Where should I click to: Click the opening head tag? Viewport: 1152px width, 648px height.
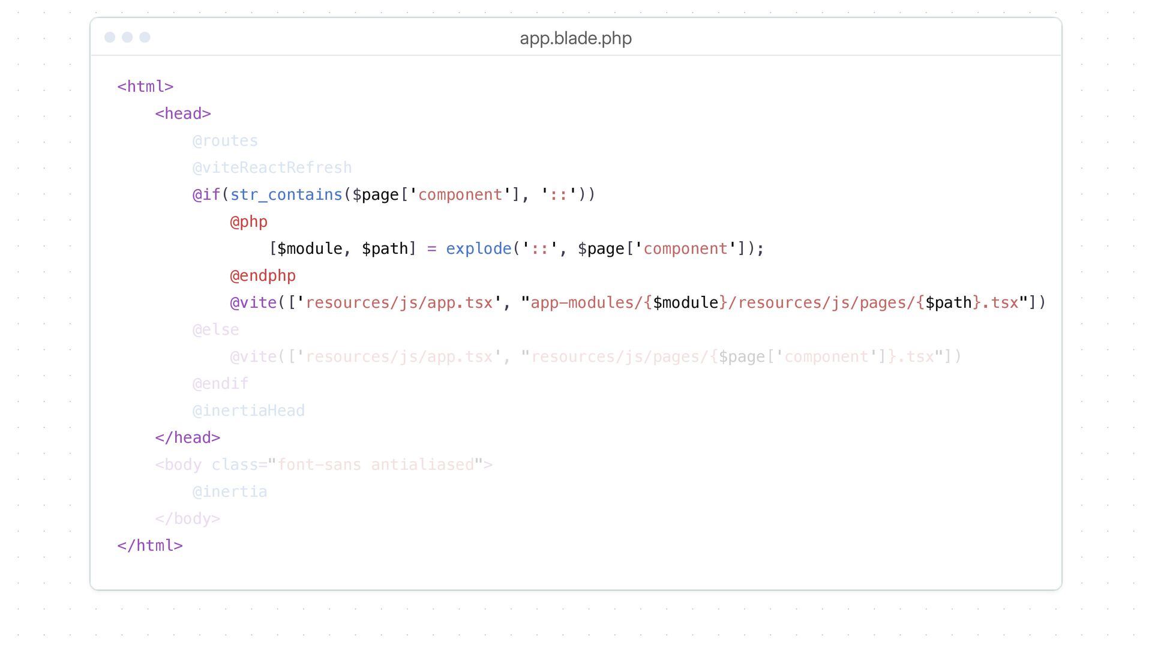[183, 114]
